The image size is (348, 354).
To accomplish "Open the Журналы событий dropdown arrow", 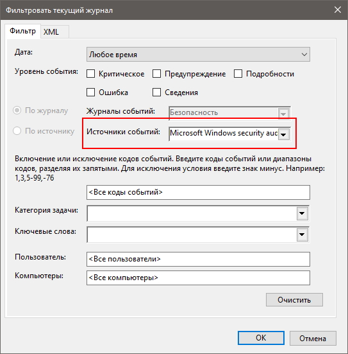I will [283, 114].
